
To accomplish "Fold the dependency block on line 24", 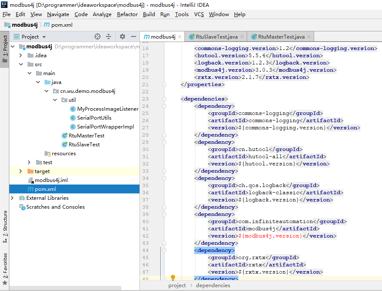I will coord(164,106).
